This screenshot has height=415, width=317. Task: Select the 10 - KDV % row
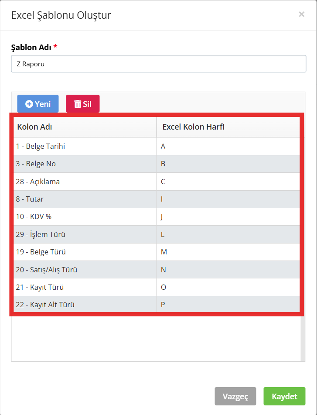157,217
